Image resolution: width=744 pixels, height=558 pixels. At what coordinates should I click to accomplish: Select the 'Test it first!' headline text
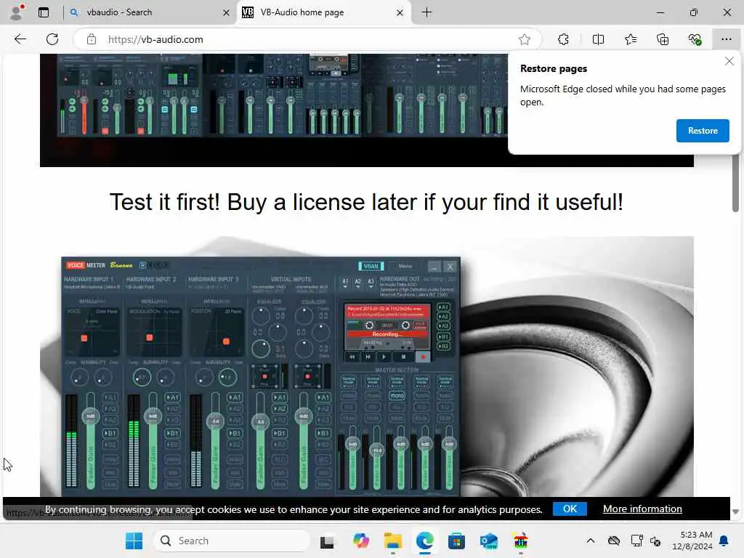click(x=366, y=202)
